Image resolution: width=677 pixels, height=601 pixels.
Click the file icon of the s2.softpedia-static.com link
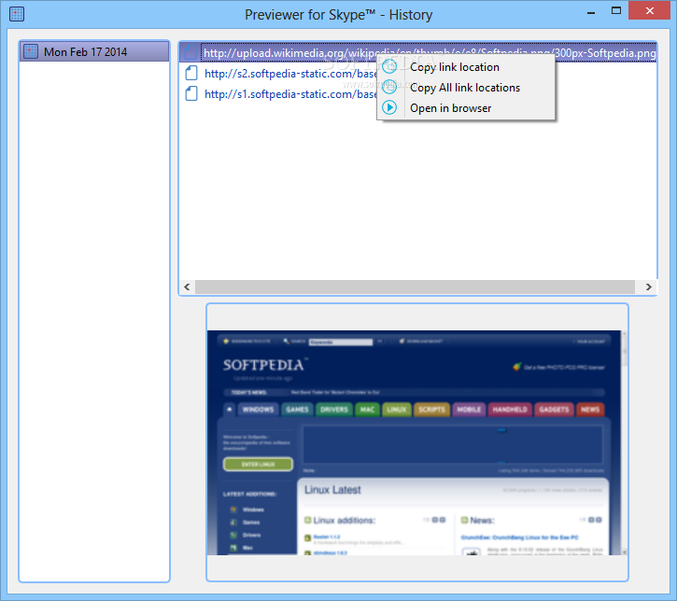[191, 74]
